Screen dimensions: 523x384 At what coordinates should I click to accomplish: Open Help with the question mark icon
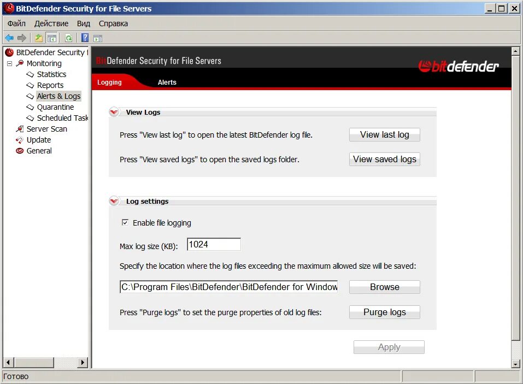pos(85,38)
